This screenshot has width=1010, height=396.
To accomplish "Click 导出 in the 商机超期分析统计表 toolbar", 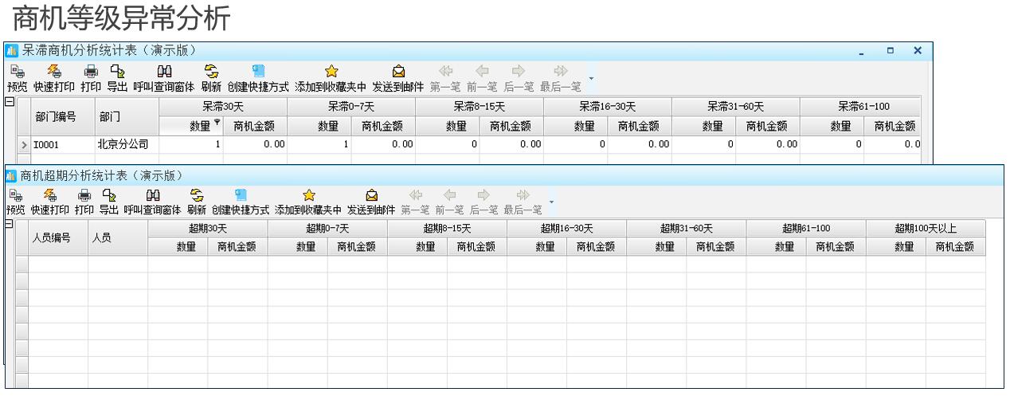I will click(x=108, y=202).
